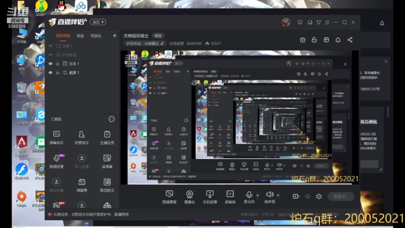
Task: Click the bell icon outside the window
Action: pos(382,23)
